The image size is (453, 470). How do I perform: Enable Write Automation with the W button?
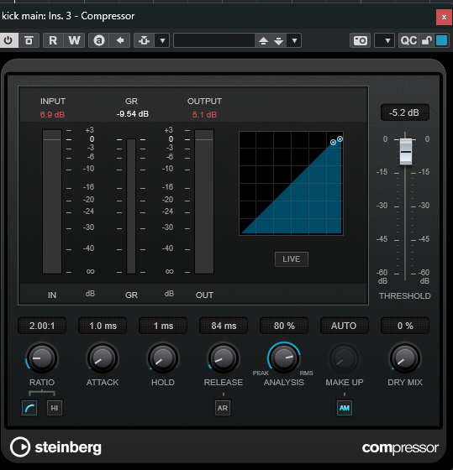[x=74, y=40]
